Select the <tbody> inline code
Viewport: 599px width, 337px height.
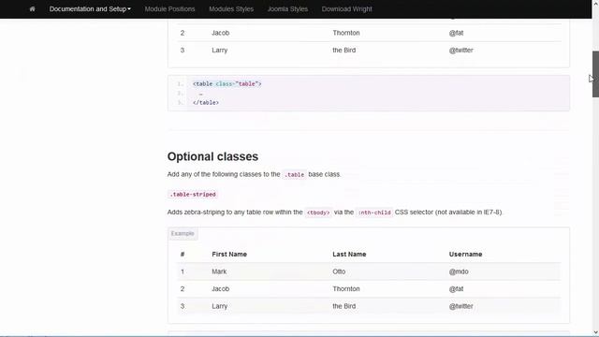point(318,212)
